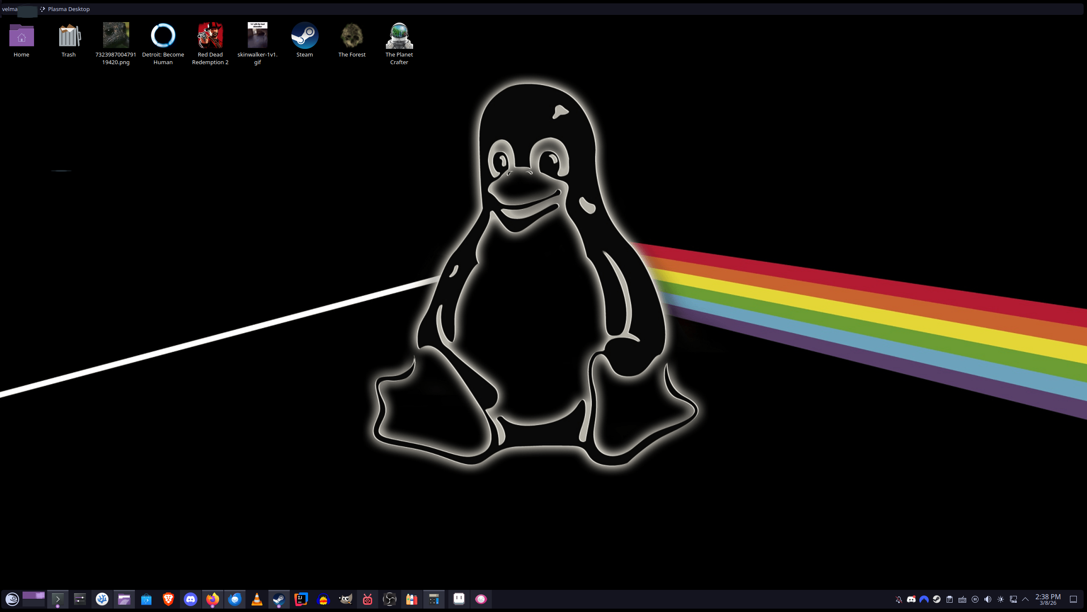Click the 2:38 PM digital clock

(1048, 599)
